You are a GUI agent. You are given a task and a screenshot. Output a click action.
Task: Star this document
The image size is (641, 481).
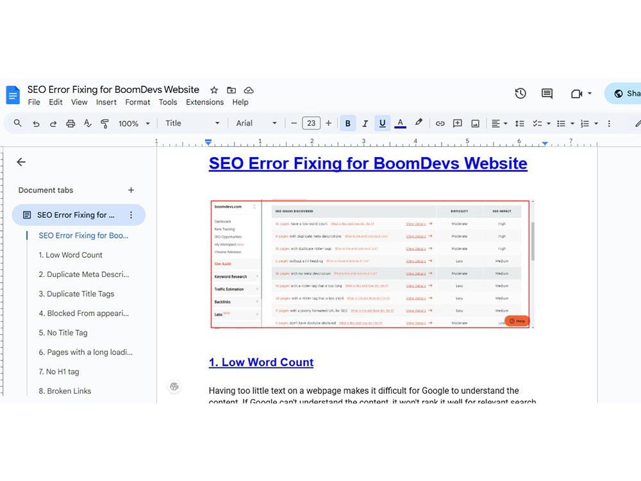click(x=214, y=90)
